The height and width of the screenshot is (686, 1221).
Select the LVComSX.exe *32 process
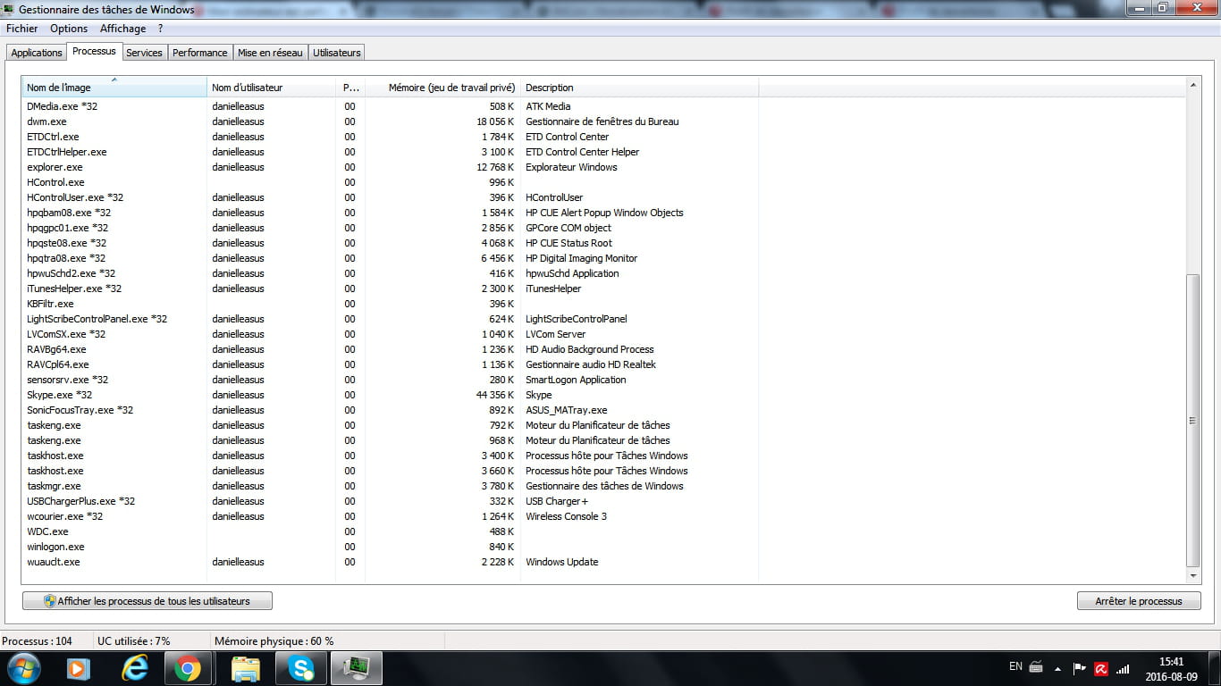[390, 334]
